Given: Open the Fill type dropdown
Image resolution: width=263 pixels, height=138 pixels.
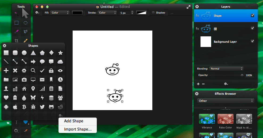Looking at the screenshot, I should (60, 13).
